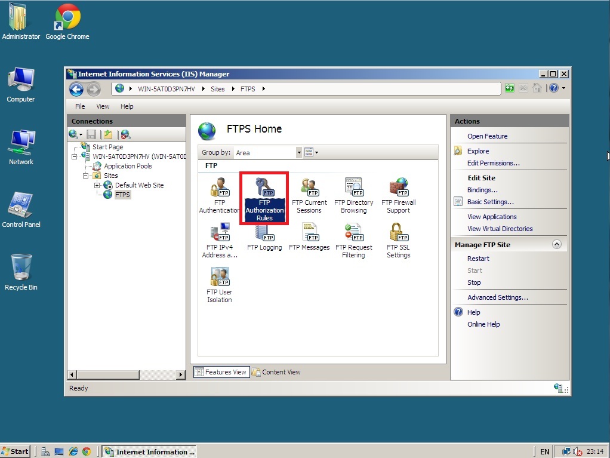Click the Windows Start button
The image size is (610, 458).
pos(15,451)
